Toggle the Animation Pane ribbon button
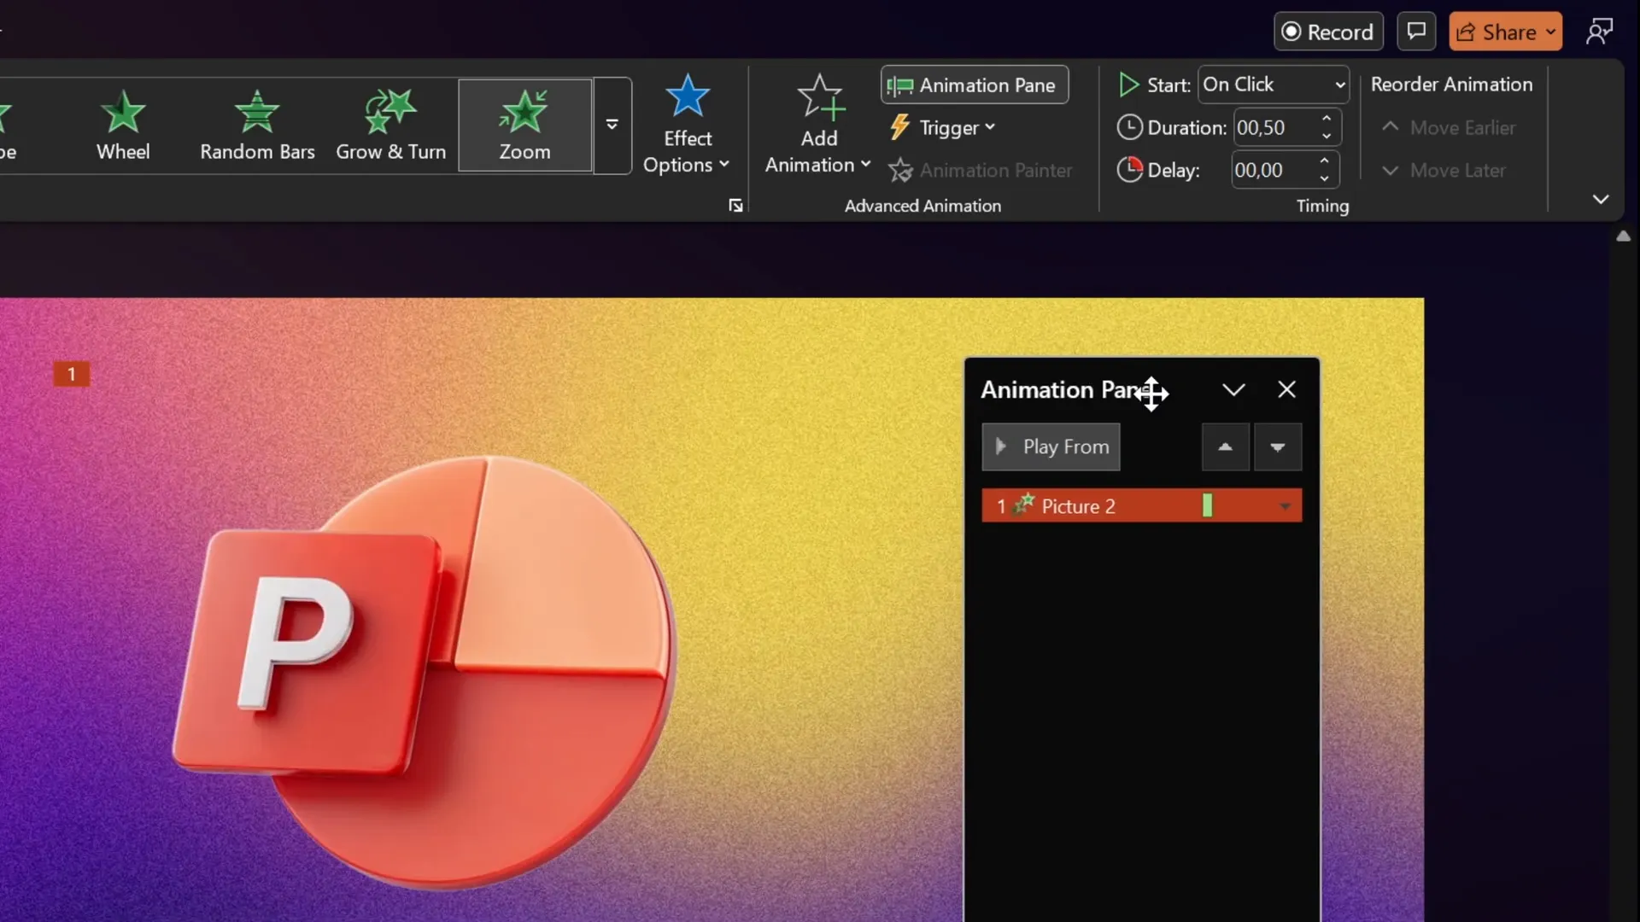This screenshot has width=1640, height=922. 975,85
